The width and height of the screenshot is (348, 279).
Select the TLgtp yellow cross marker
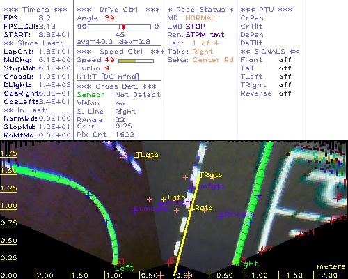click(136, 157)
